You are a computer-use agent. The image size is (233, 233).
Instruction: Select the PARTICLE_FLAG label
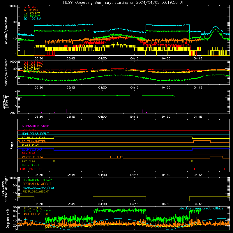tap(33, 157)
